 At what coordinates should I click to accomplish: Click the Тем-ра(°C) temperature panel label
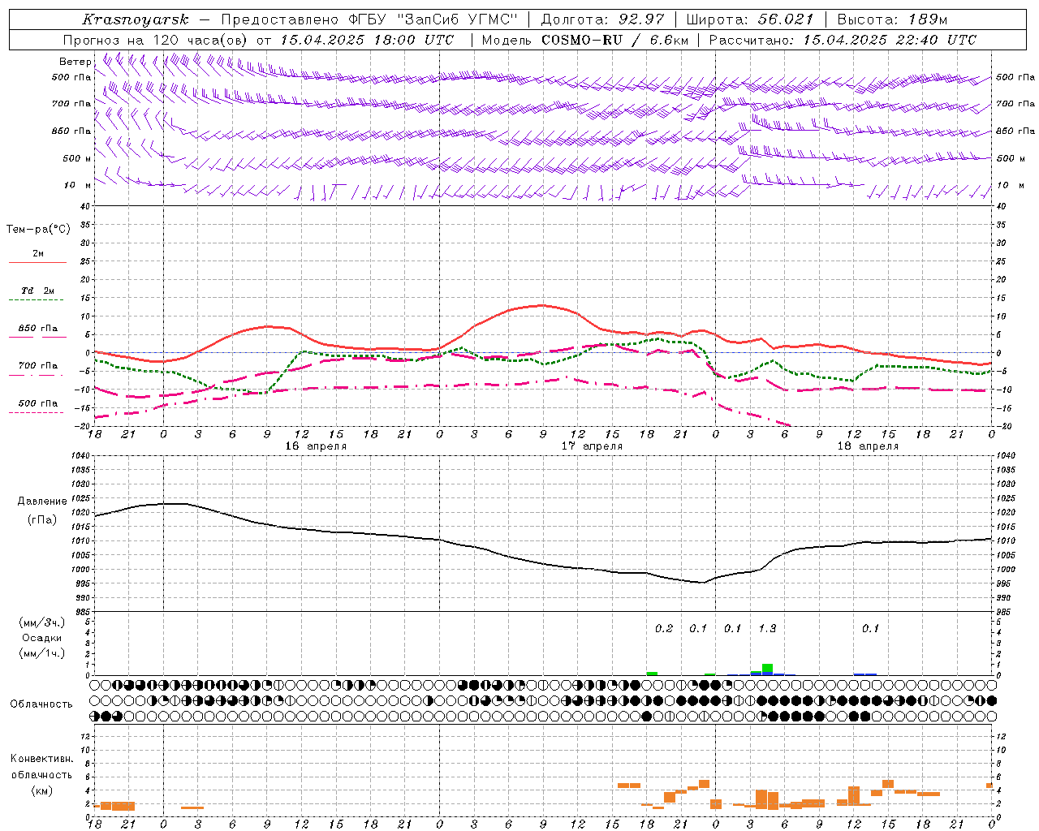pos(38,230)
